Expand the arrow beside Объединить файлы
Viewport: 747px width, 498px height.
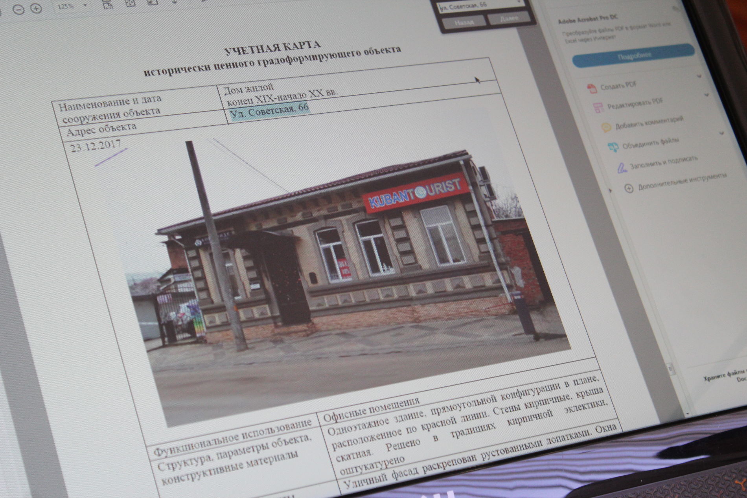(x=721, y=134)
